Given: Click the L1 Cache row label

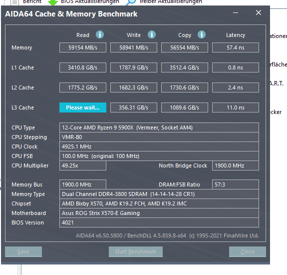Looking at the screenshot, I should 22,67.
